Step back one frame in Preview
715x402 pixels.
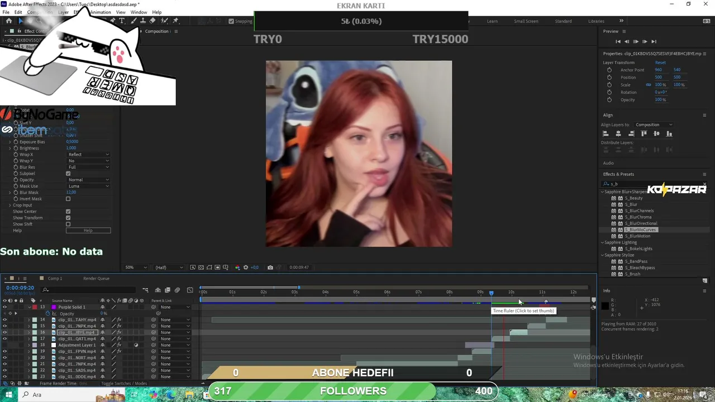[627, 41]
